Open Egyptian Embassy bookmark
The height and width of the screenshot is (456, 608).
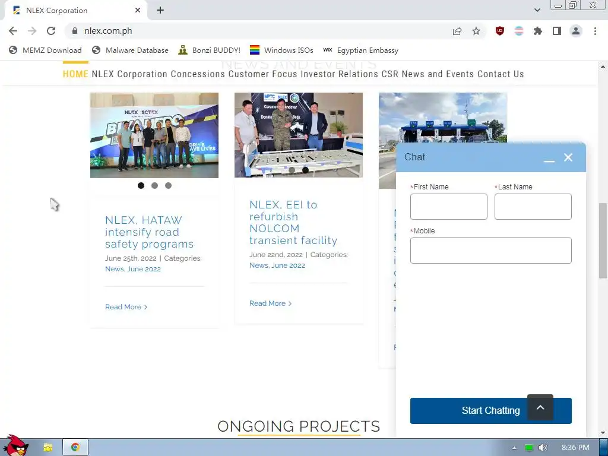[360, 50]
